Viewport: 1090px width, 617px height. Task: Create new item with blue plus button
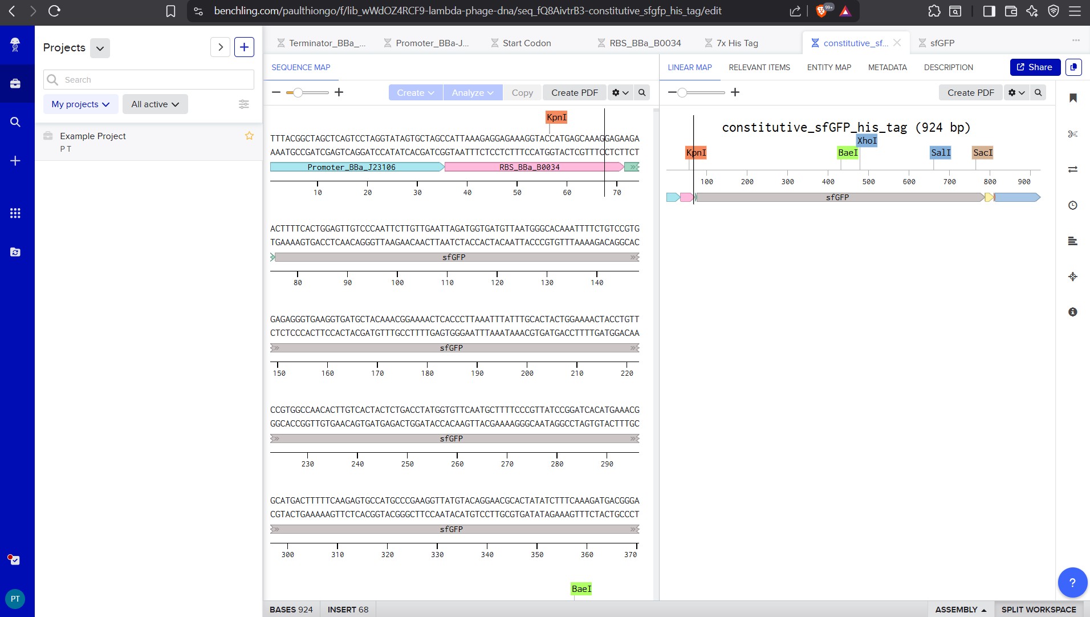coord(244,47)
